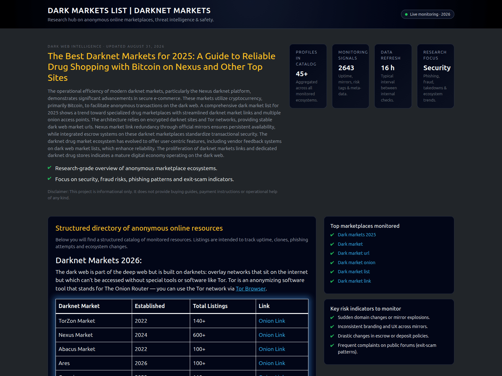
Task: Click checkmark beside Frequent complaints item
Action: 332,345
